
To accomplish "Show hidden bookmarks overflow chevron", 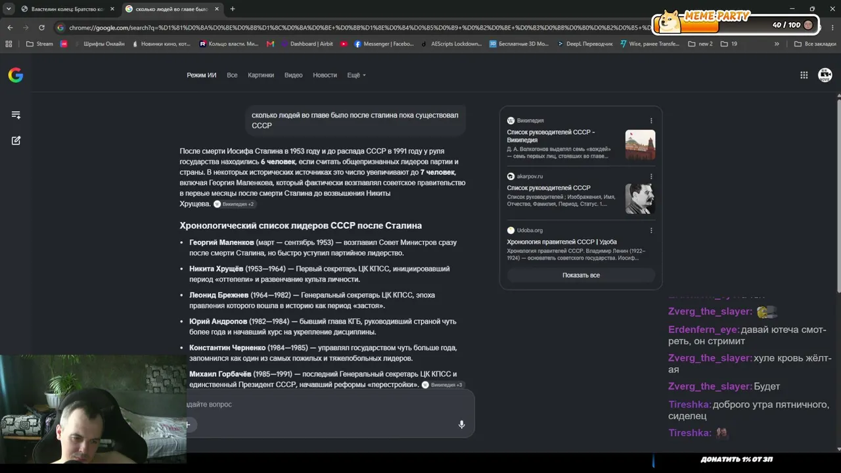I will 777,44.
